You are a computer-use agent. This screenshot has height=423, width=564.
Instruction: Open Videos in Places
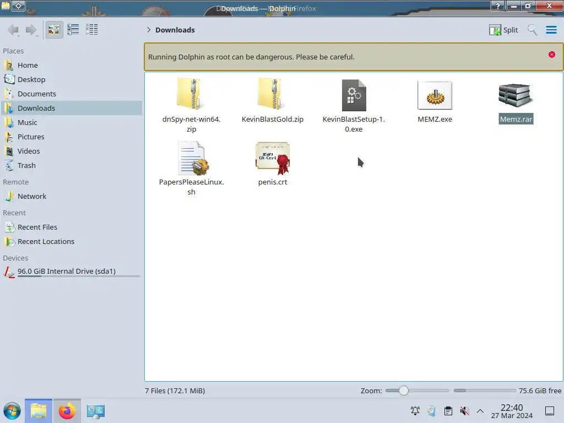(71, 151)
